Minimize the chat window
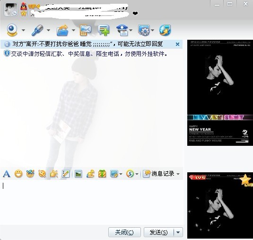Viewport: 253px width, 240px height. tap(217, 4)
